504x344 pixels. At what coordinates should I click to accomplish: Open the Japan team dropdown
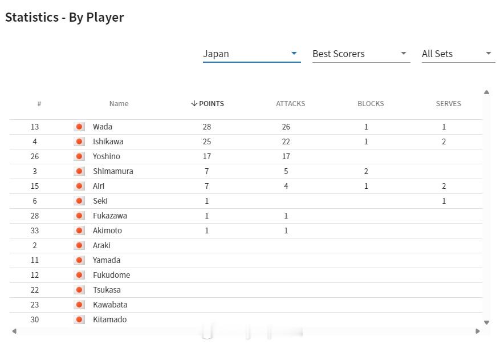click(251, 54)
